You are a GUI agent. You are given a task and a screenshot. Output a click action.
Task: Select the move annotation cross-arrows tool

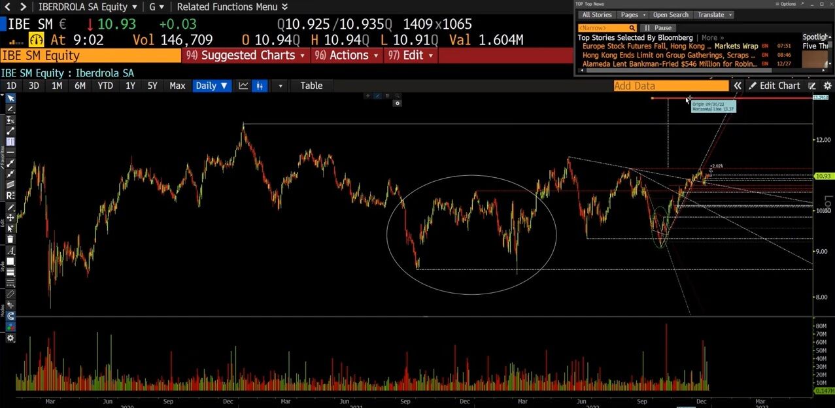[x=10, y=218]
